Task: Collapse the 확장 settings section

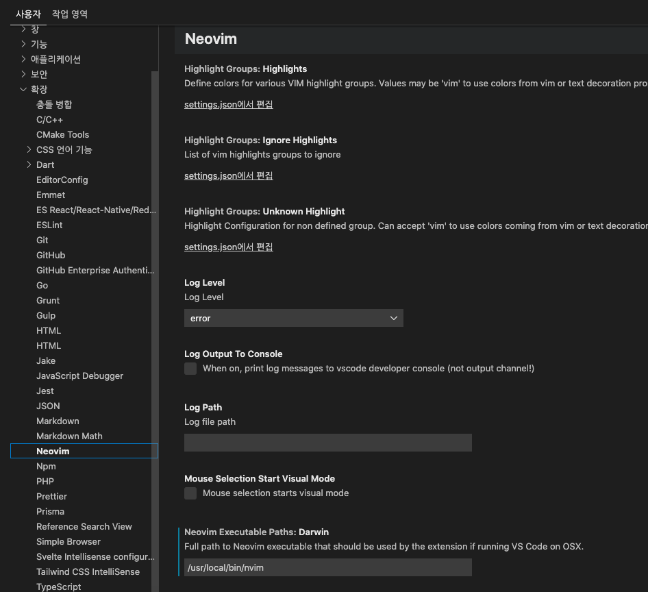Action: [23, 89]
